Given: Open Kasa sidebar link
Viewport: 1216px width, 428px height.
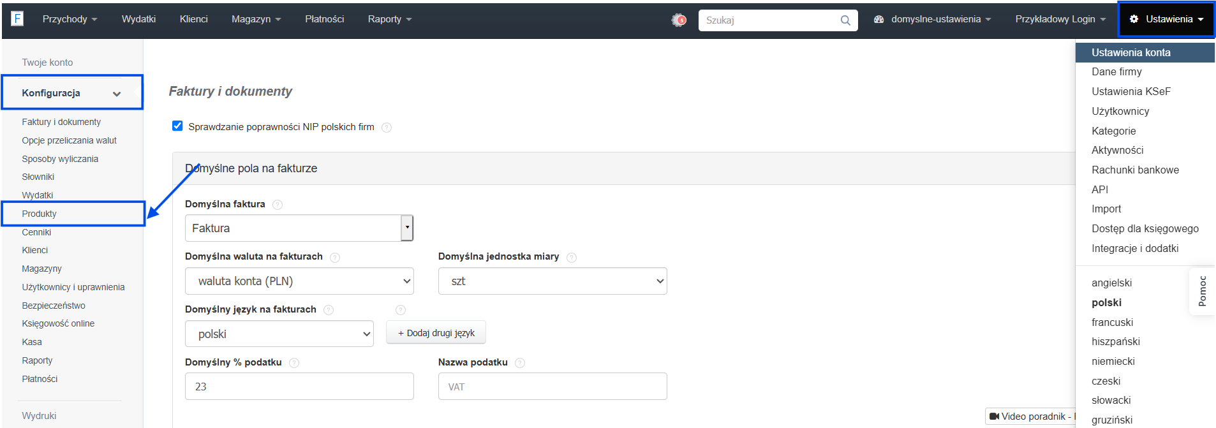Looking at the screenshot, I should tap(32, 343).
